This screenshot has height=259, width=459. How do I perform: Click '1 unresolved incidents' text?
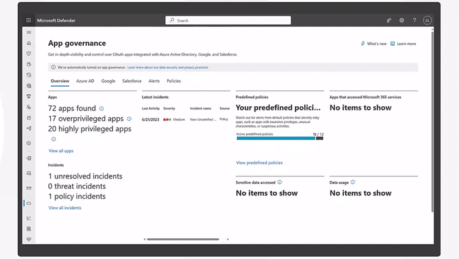pyautogui.click(x=85, y=176)
